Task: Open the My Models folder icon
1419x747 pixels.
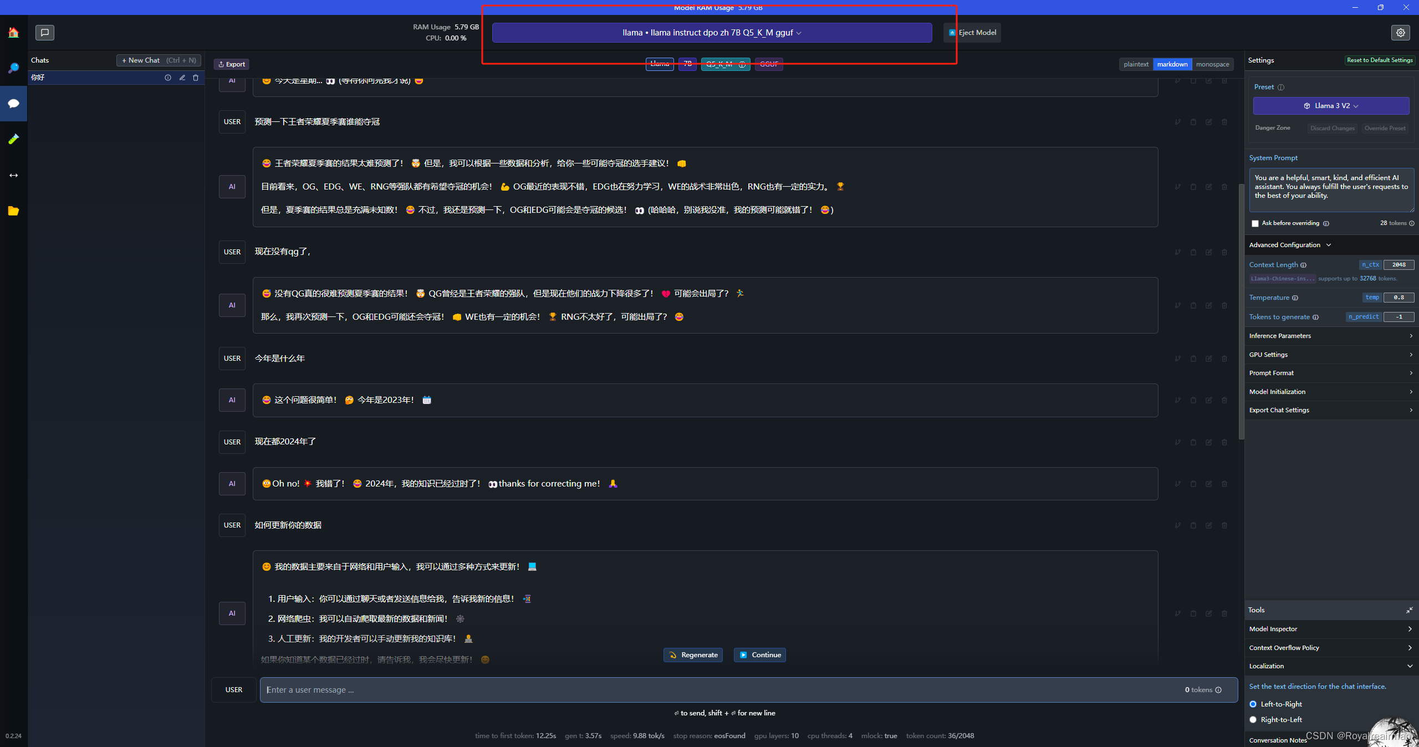Action: tap(13, 211)
